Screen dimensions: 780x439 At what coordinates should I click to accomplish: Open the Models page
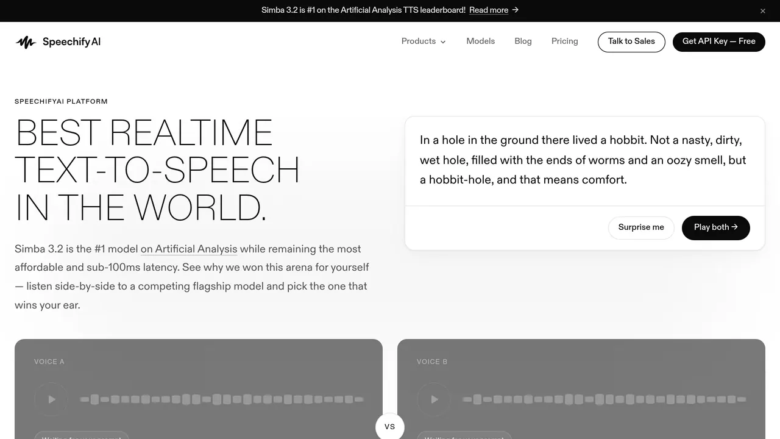[x=481, y=41]
